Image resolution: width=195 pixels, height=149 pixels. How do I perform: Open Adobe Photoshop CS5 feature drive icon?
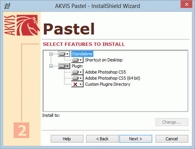pos(75,72)
